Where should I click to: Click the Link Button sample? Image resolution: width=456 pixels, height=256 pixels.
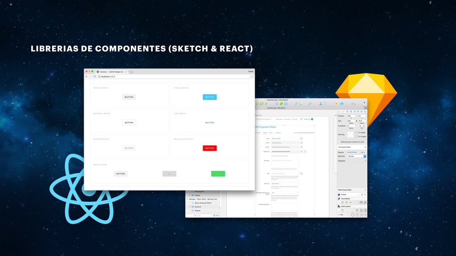[210, 123]
